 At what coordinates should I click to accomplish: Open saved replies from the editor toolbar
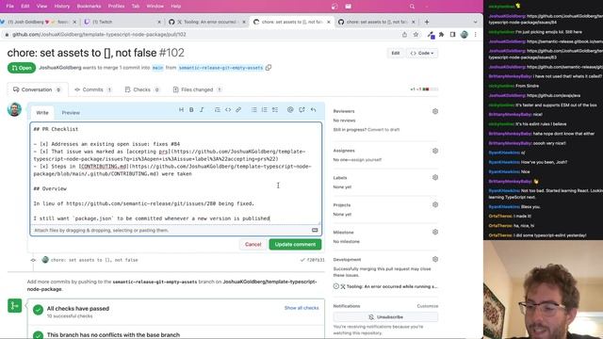click(314, 110)
